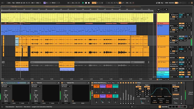Solo the Brass track
The height and width of the screenshot is (109, 194).
pyautogui.click(x=186, y=23)
